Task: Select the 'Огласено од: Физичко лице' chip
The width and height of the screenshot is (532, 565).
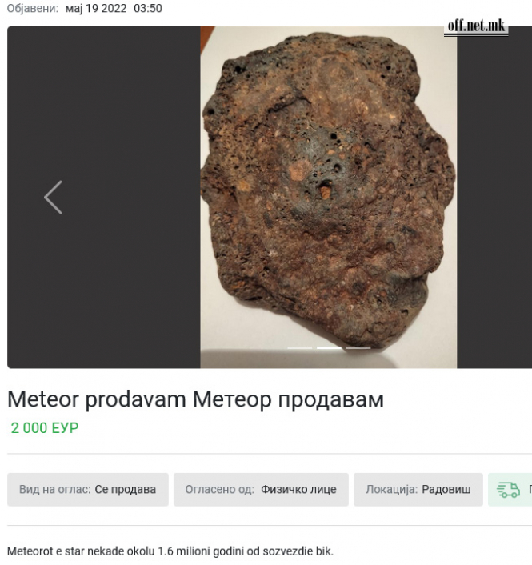Action: (x=261, y=489)
